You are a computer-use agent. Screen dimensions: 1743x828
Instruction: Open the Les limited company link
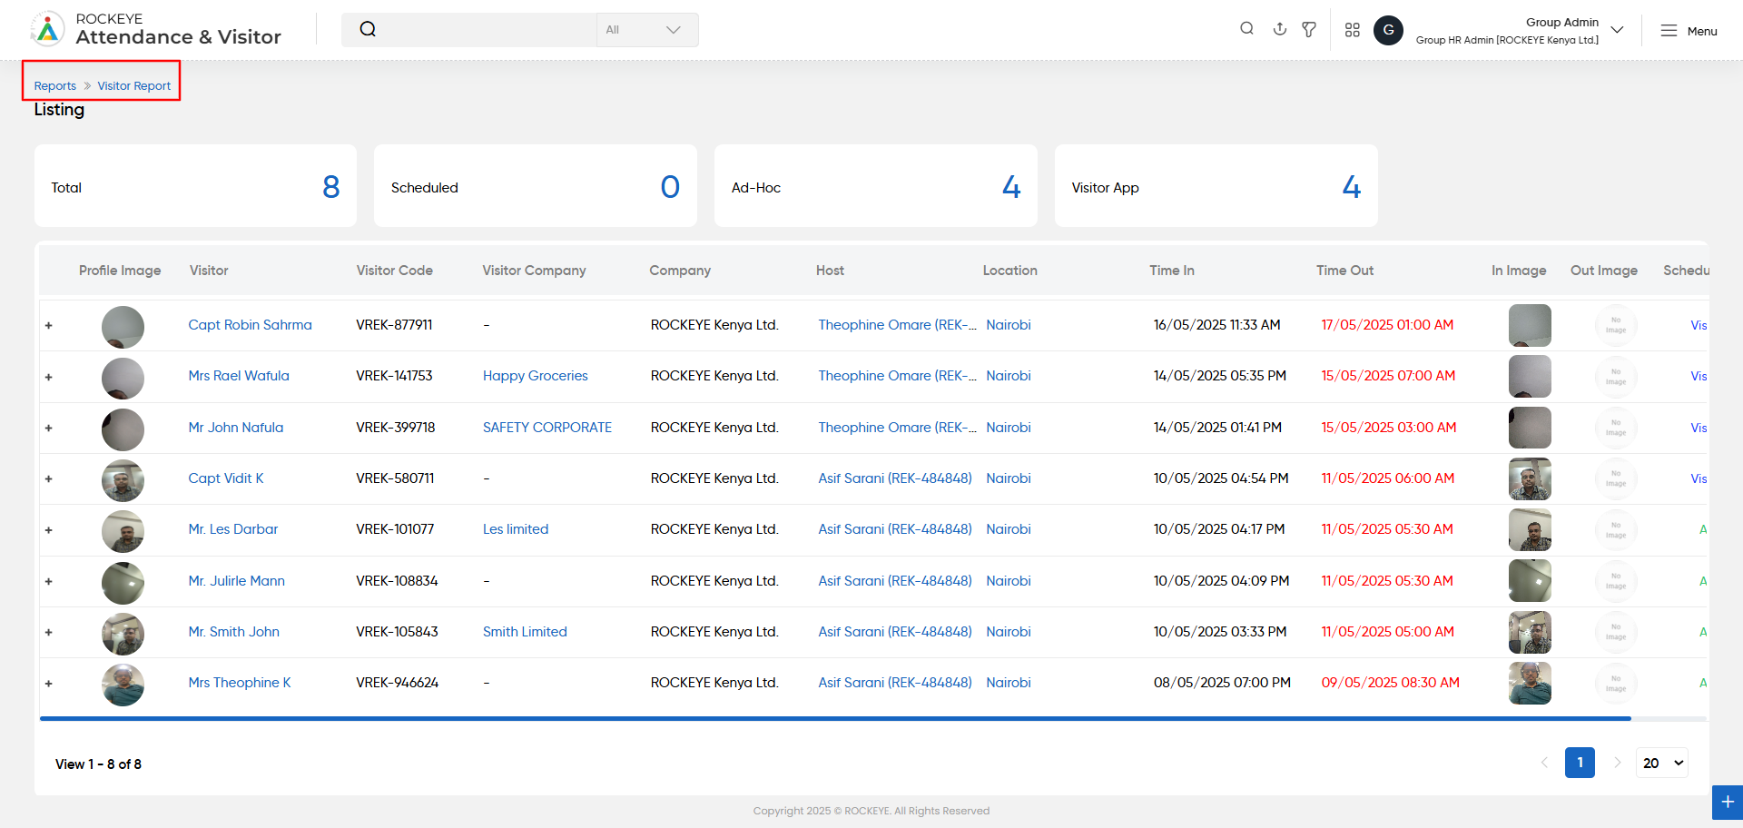coord(516,529)
